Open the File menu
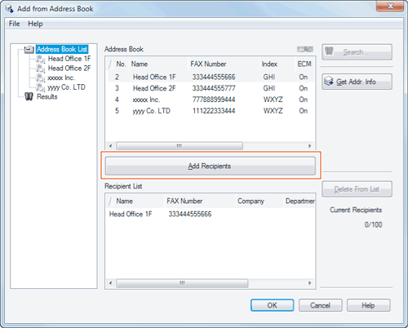408x328 pixels. point(14,24)
